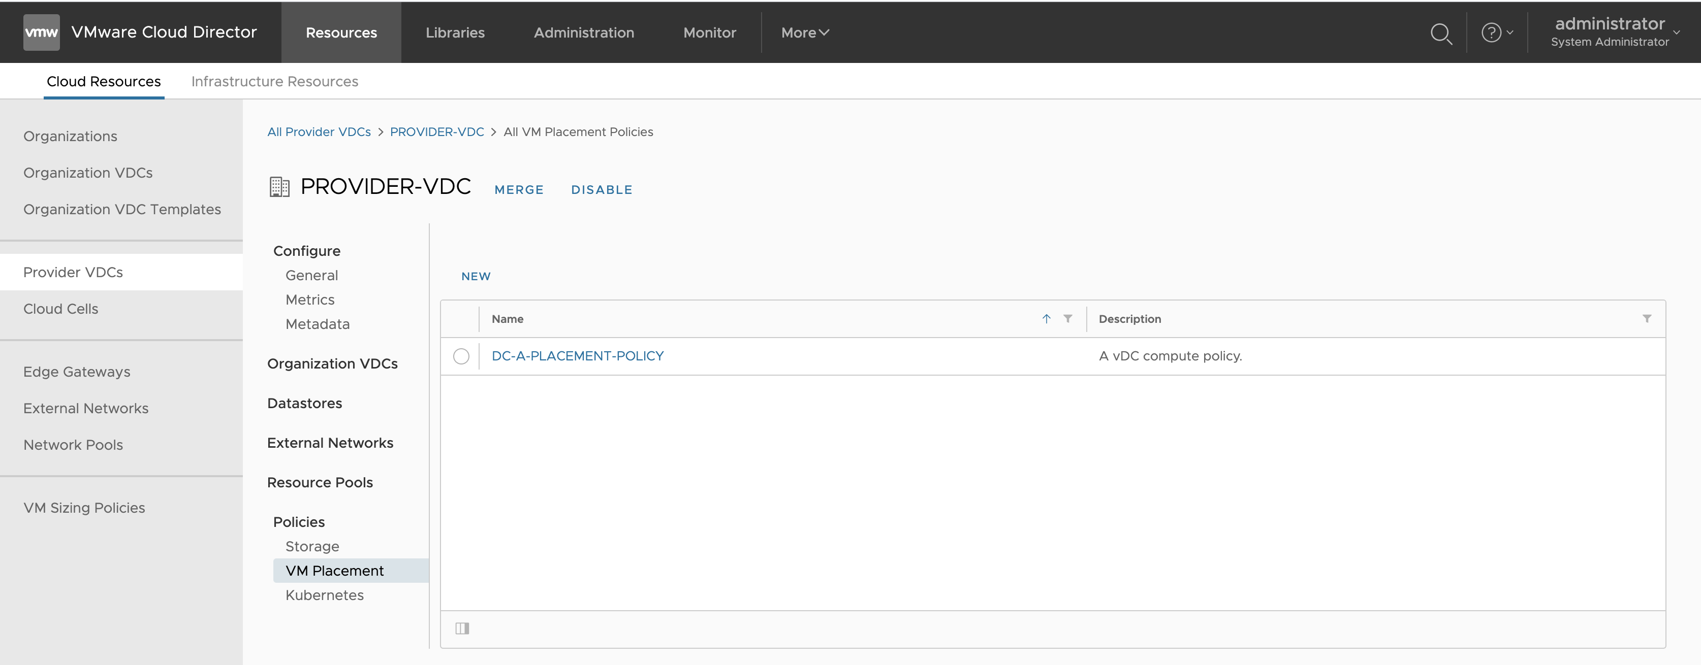Click the Description column filter icon
The height and width of the screenshot is (665, 1701).
(x=1646, y=319)
